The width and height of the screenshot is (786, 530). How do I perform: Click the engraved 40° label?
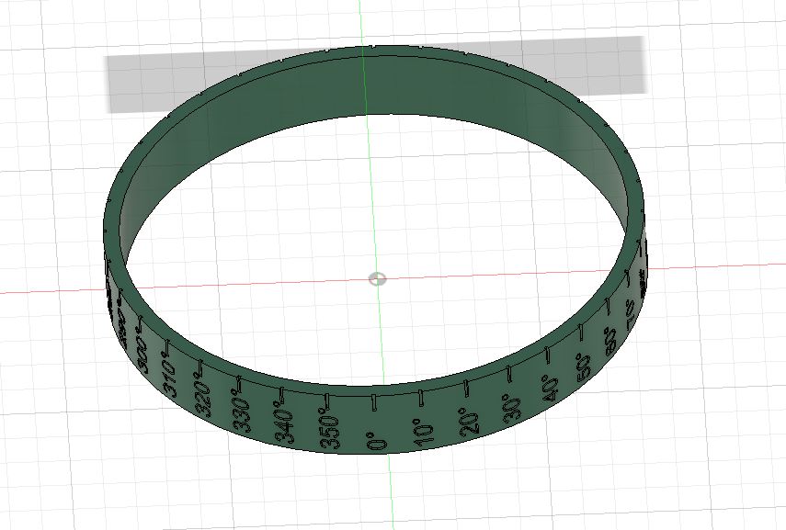click(550, 389)
